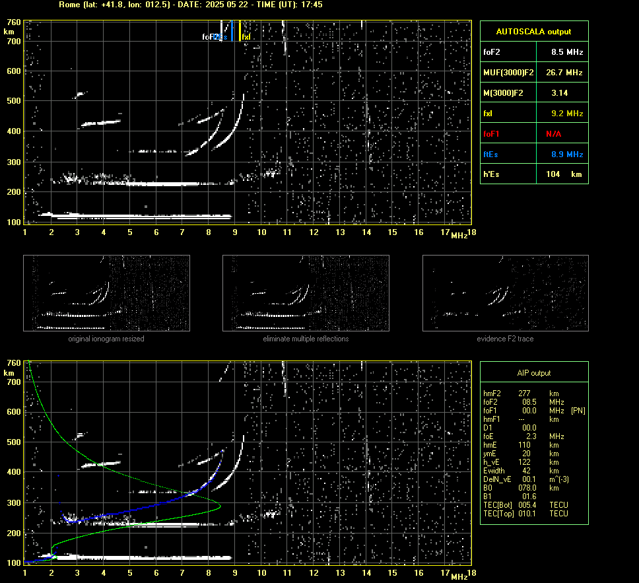This screenshot has height=583, width=639.
Task: Open the original ionogram resized thumbnail
Action: pos(106,293)
